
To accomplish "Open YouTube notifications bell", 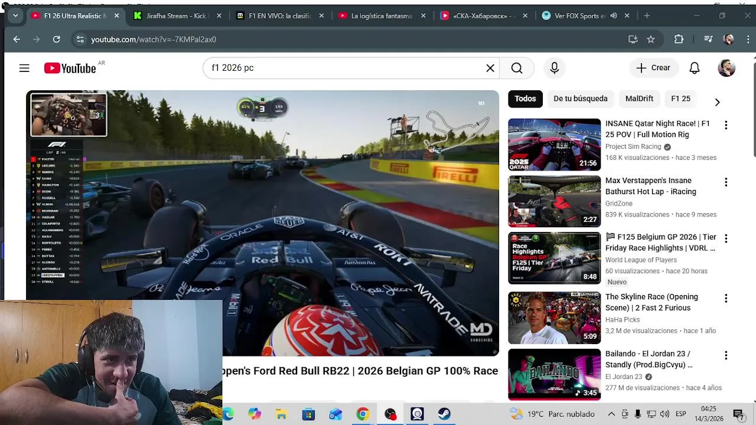I will tap(695, 68).
